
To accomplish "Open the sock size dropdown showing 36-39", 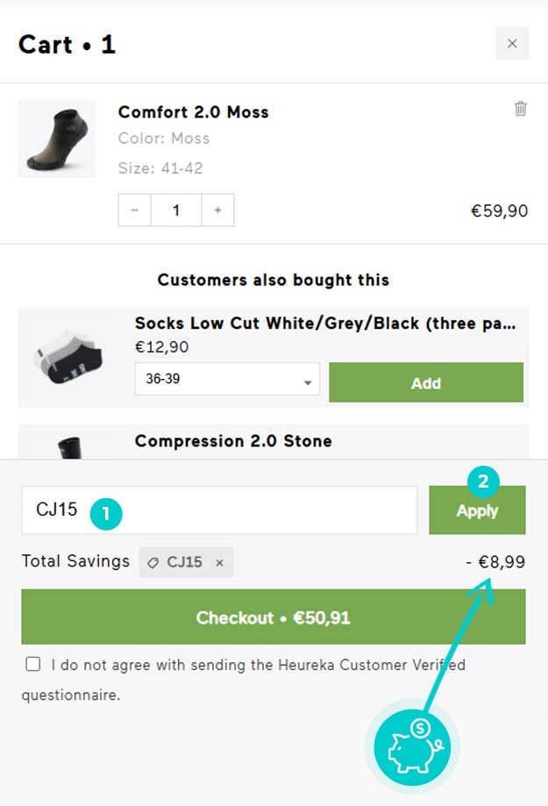I will pyautogui.click(x=227, y=379).
